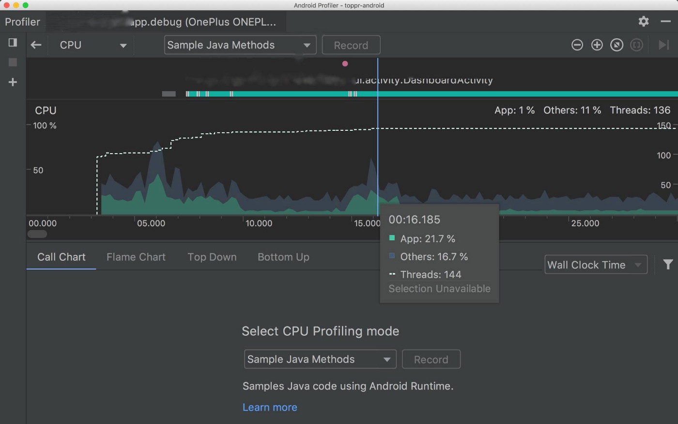Follow the Learn more link

(x=270, y=408)
